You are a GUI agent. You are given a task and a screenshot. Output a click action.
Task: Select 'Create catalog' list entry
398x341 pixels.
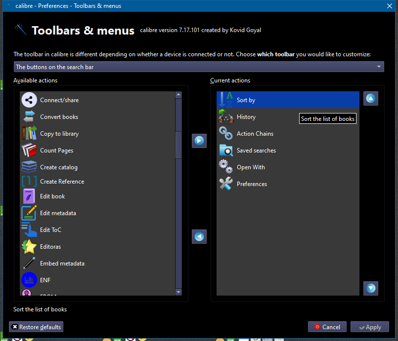click(x=97, y=167)
